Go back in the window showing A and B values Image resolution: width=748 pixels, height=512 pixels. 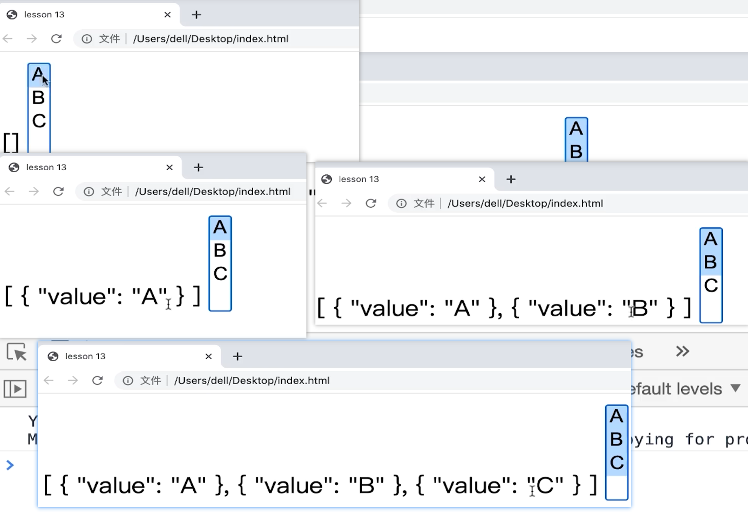(322, 203)
